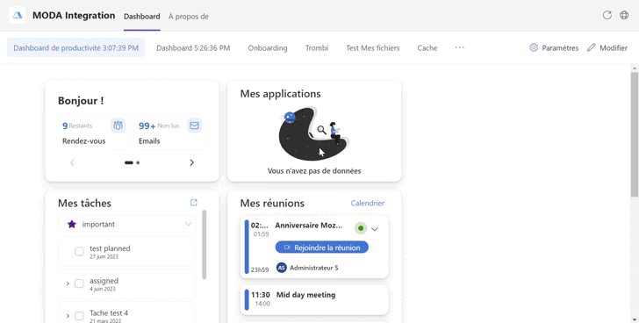Go to previous Bonjour card page

point(72,162)
